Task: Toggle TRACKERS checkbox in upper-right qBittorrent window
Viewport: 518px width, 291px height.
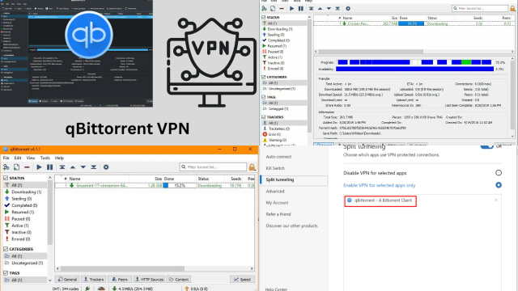Action: coord(264,116)
